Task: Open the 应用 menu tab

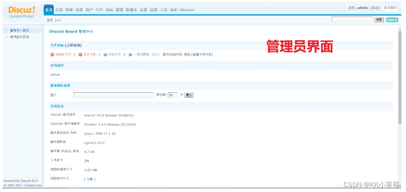Action: coord(154,10)
